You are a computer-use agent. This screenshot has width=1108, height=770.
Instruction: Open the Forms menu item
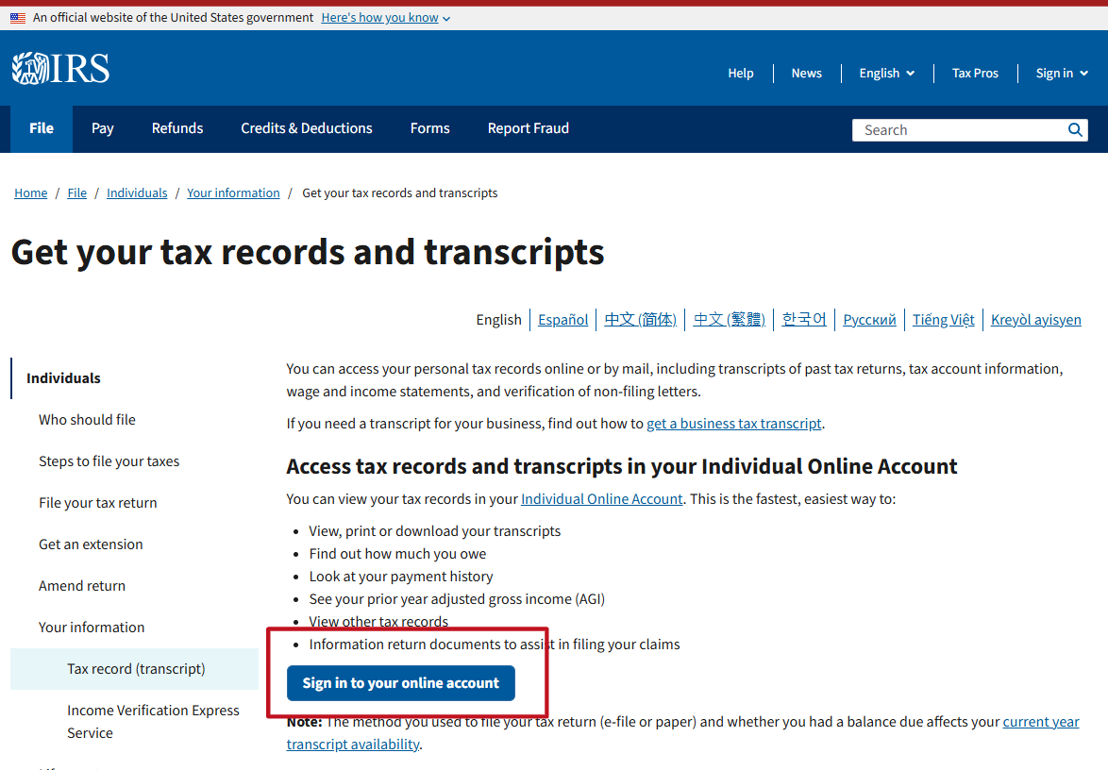[x=429, y=128]
